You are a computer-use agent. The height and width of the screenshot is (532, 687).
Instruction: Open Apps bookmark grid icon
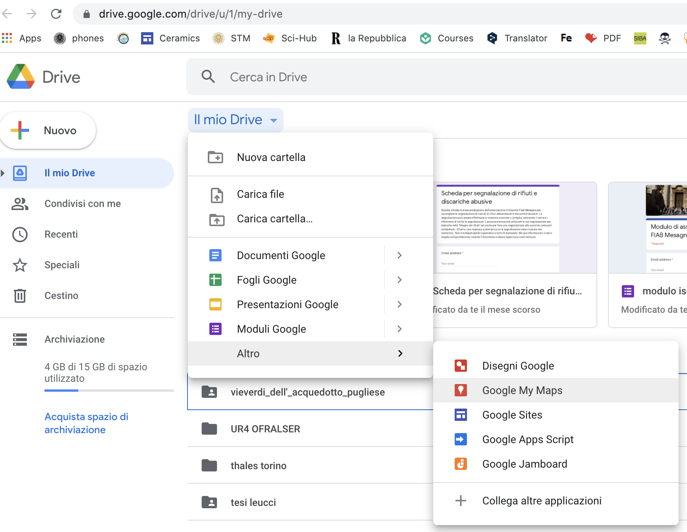click(x=7, y=38)
